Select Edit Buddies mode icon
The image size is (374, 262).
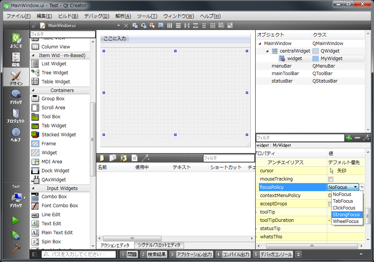tap(152, 26)
